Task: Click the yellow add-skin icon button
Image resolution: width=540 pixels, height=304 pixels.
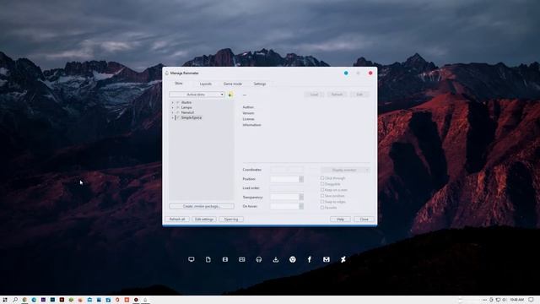Action: 230,95
